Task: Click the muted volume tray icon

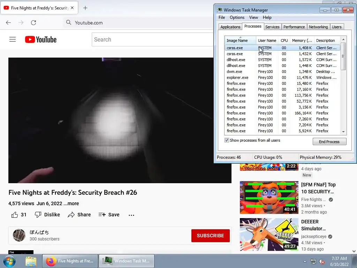Action: pyautogui.click(x=322, y=262)
